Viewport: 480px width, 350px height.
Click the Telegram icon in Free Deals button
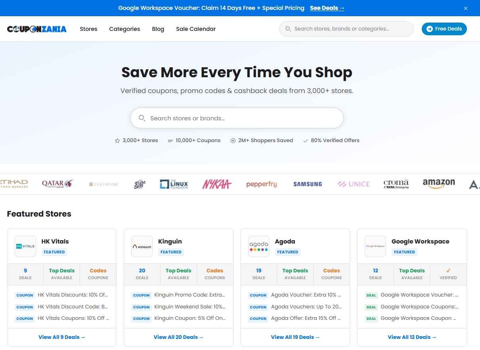[429, 29]
